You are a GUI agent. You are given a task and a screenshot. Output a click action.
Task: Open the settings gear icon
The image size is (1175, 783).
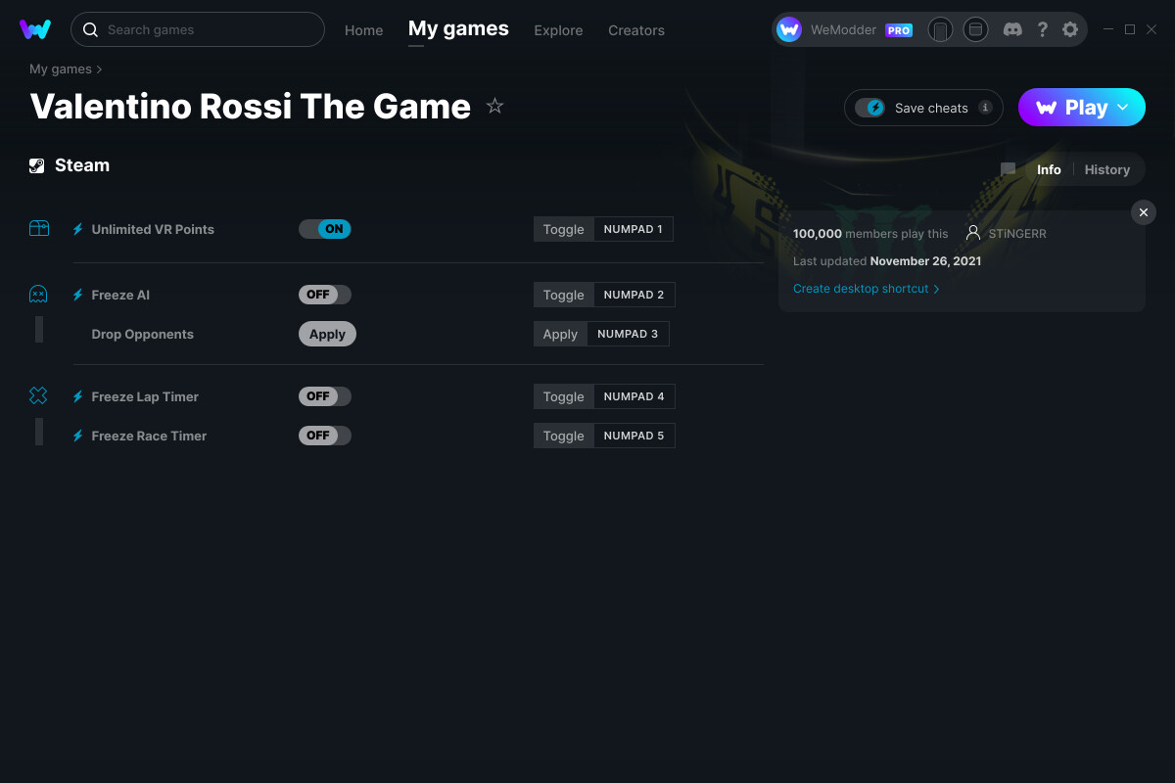click(x=1070, y=30)
